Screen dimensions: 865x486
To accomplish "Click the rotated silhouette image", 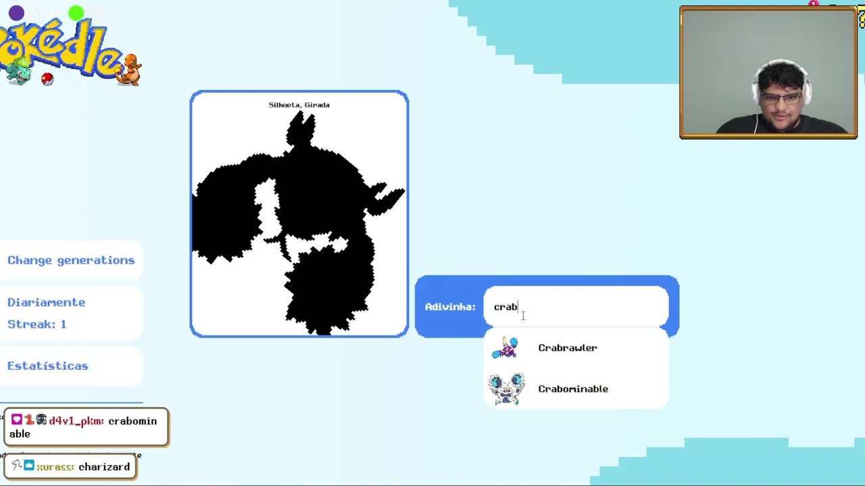I will (299, 223).
